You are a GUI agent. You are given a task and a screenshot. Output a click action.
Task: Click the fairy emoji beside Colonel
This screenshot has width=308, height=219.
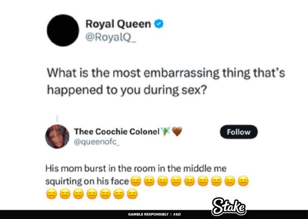point(165,131)
